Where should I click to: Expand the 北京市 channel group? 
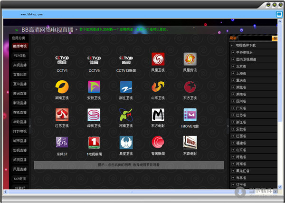pyautogui.click(x=233, y=67)
